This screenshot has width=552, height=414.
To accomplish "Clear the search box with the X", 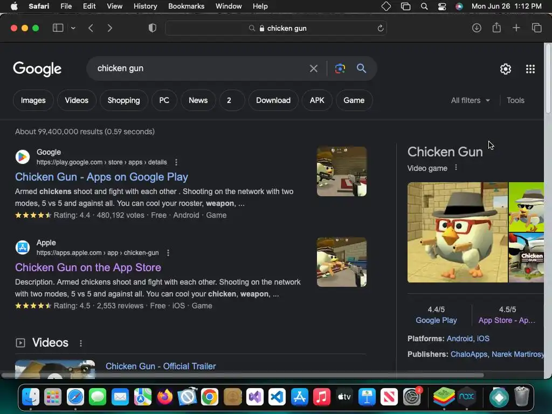I will pos(313,68).
